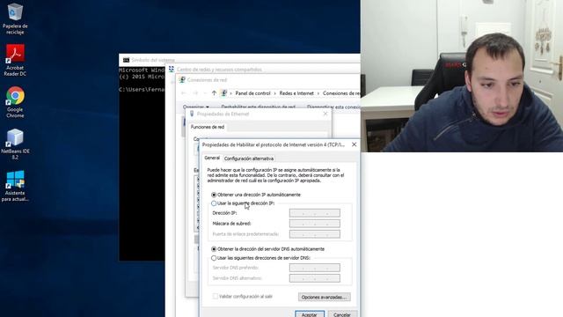563x317 pixels.
Task: Click the Aceptar button
Action: click(310, 314)
